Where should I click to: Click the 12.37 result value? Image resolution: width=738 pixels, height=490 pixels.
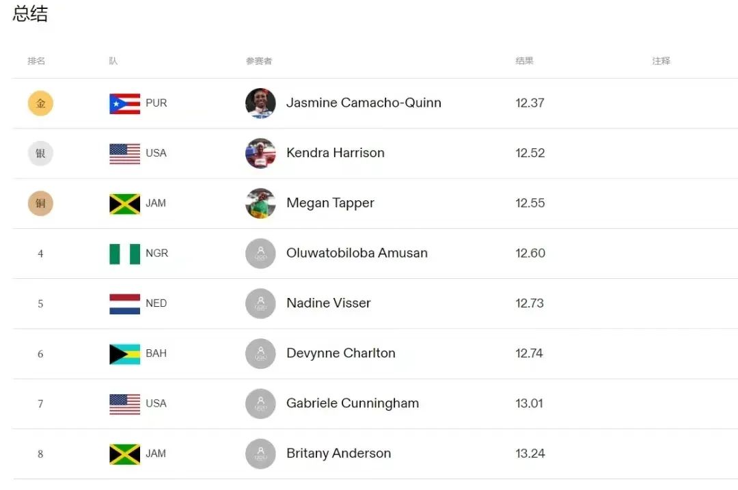tap(530, 103)
